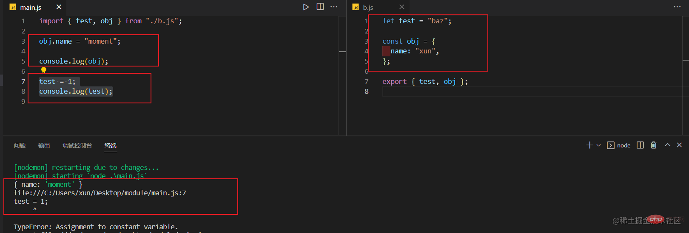Screen dimensions: 689x233
Task: Run main.js with the play icon
Action: click(x=306, y=7)
